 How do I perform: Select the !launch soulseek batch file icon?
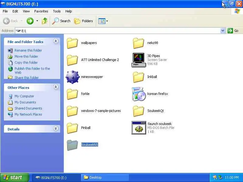(139, 128)
